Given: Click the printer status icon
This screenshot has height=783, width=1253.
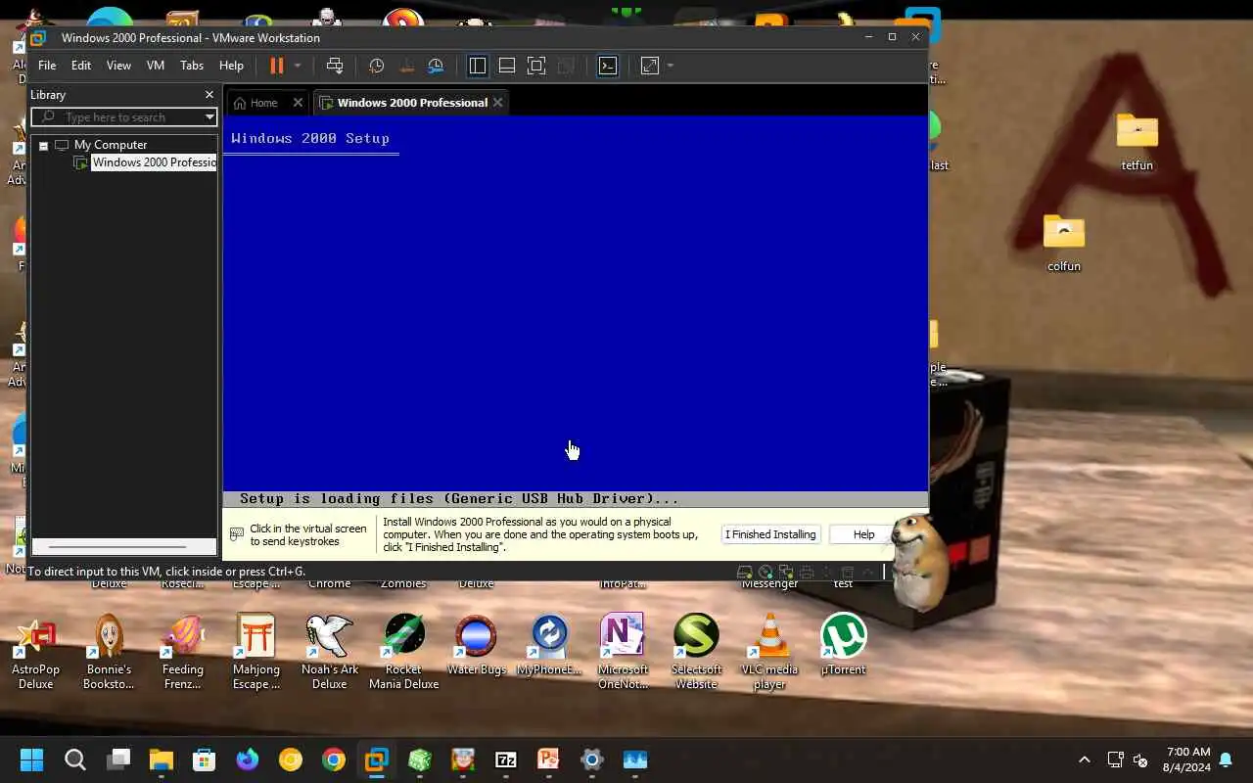Looking at the screenshot, I should click(806, 572).
